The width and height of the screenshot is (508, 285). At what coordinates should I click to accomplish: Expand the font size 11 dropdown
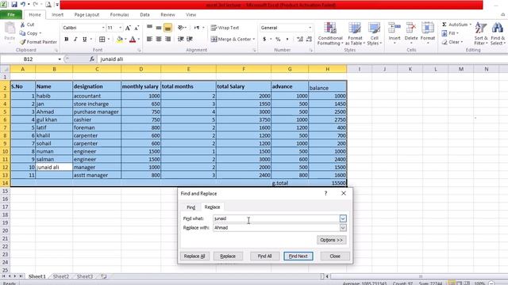120,28
